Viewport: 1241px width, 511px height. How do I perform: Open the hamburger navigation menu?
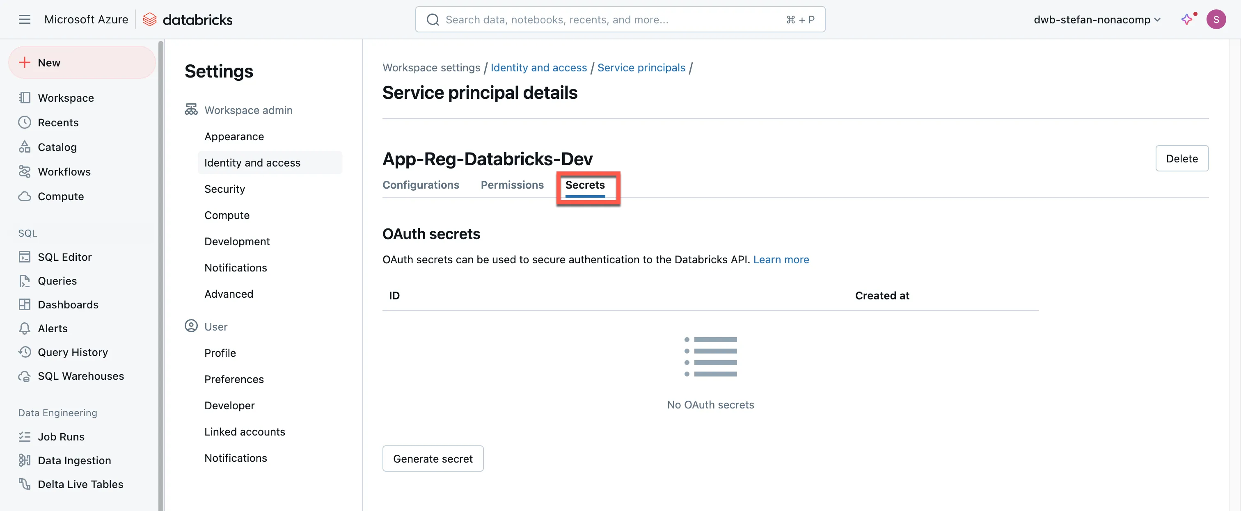[x=24, y=19]
